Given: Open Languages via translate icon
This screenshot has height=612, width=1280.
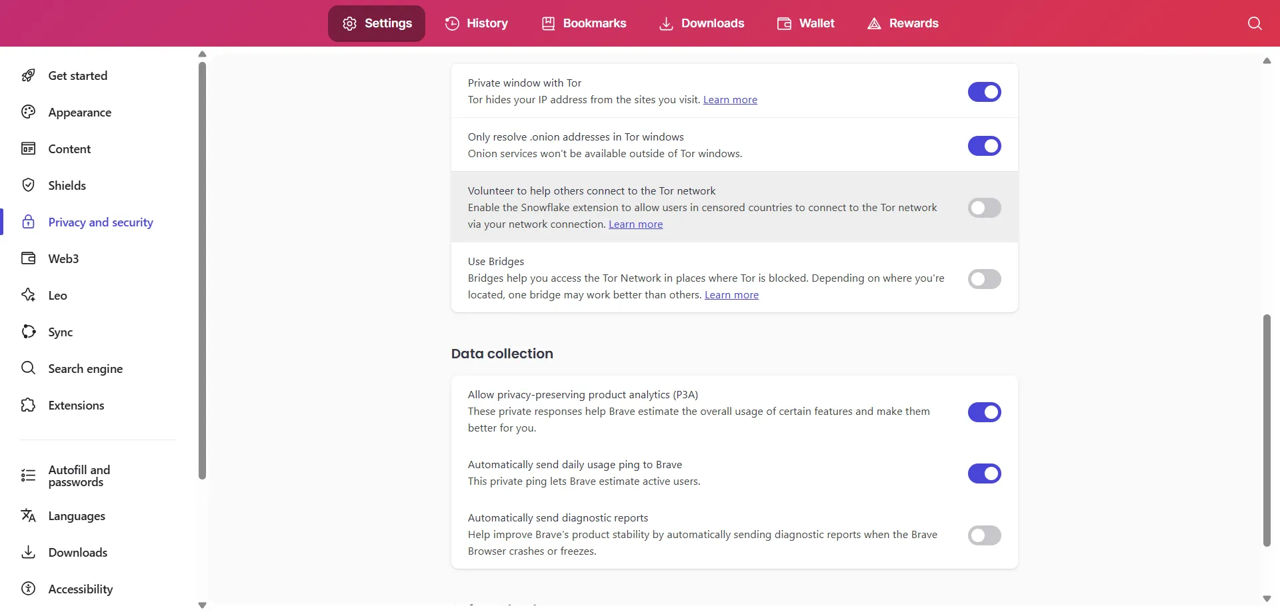Looking at the screenshot, I should (28, 515).
